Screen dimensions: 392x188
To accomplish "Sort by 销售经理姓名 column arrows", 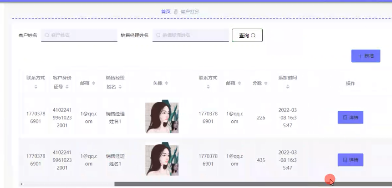I will [120, 87].
